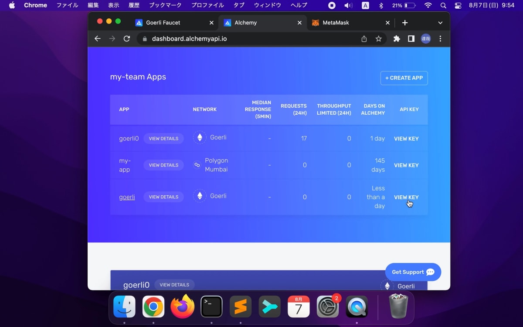Click the Apple menu icon

click(12, 5)
